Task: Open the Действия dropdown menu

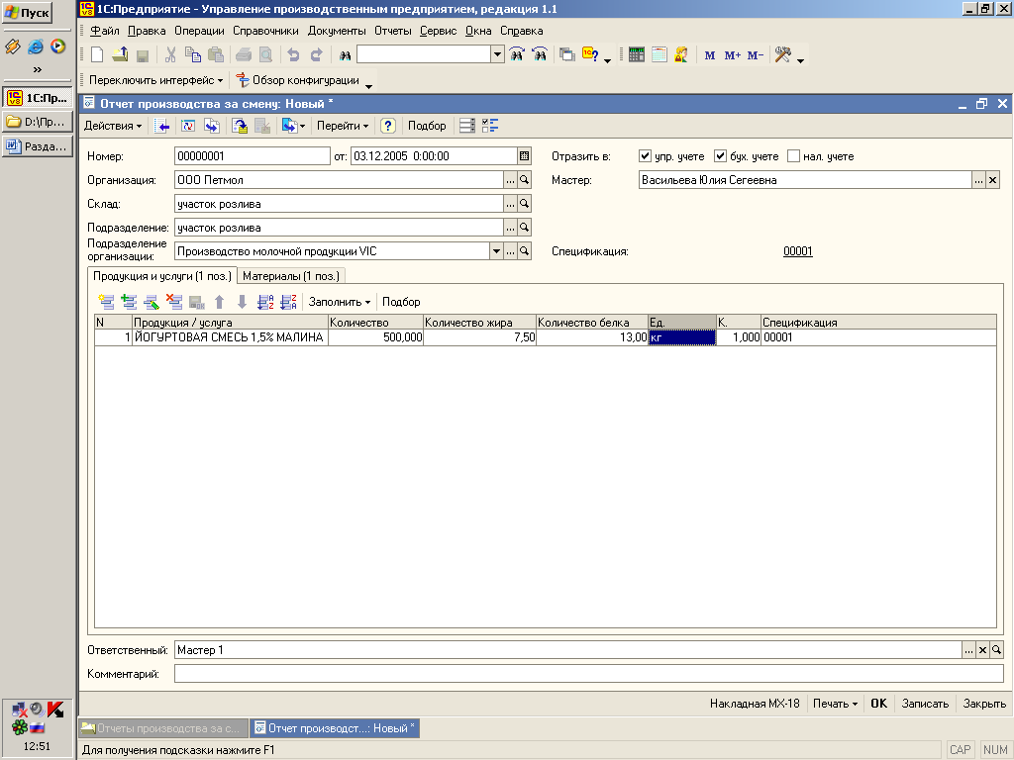Action: point(113,126)
